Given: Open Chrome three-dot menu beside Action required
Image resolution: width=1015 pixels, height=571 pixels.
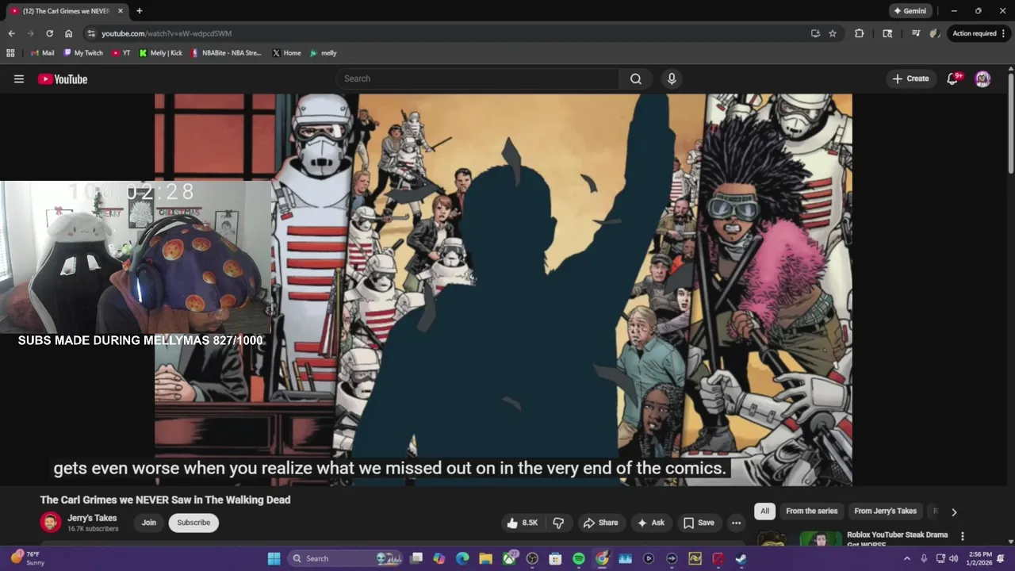Looking at the screenshot, I should pyautogui.click(x=1004, y=33).
